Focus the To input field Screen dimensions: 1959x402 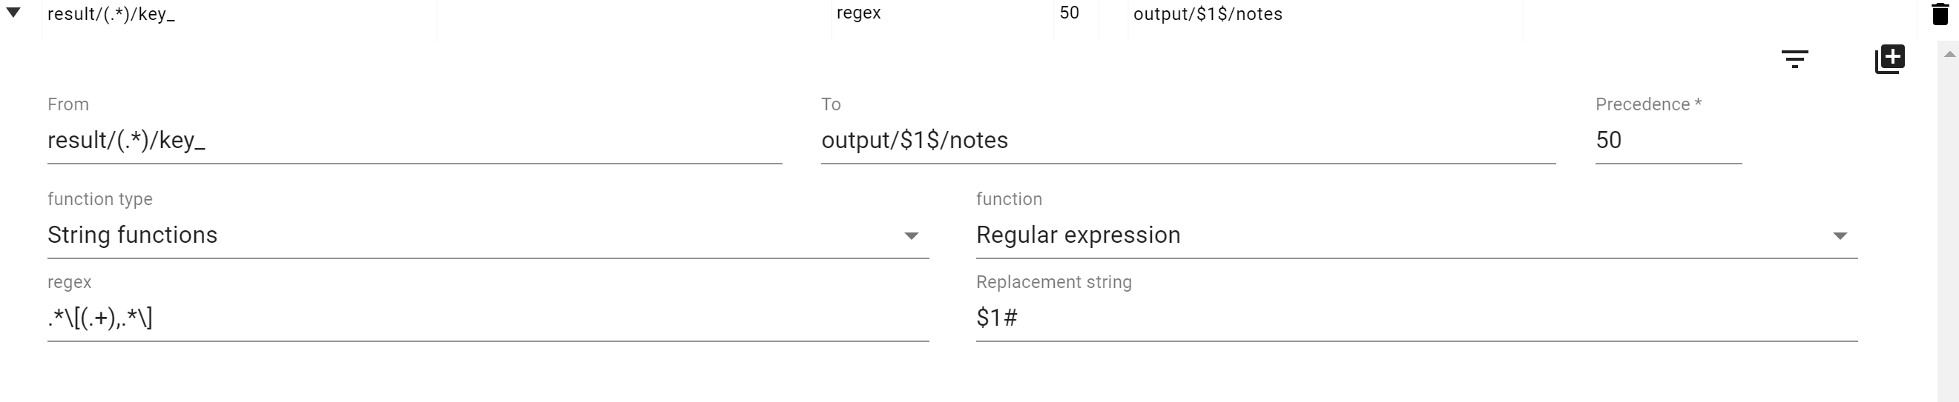click(1187, 141)
